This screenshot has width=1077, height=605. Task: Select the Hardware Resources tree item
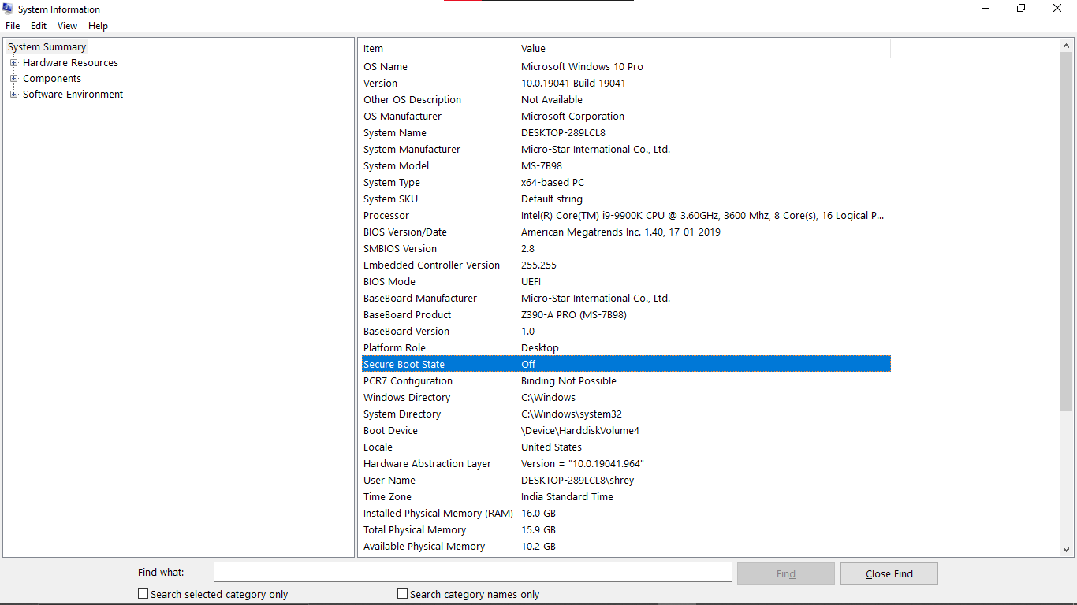click(x=70, y=63)
